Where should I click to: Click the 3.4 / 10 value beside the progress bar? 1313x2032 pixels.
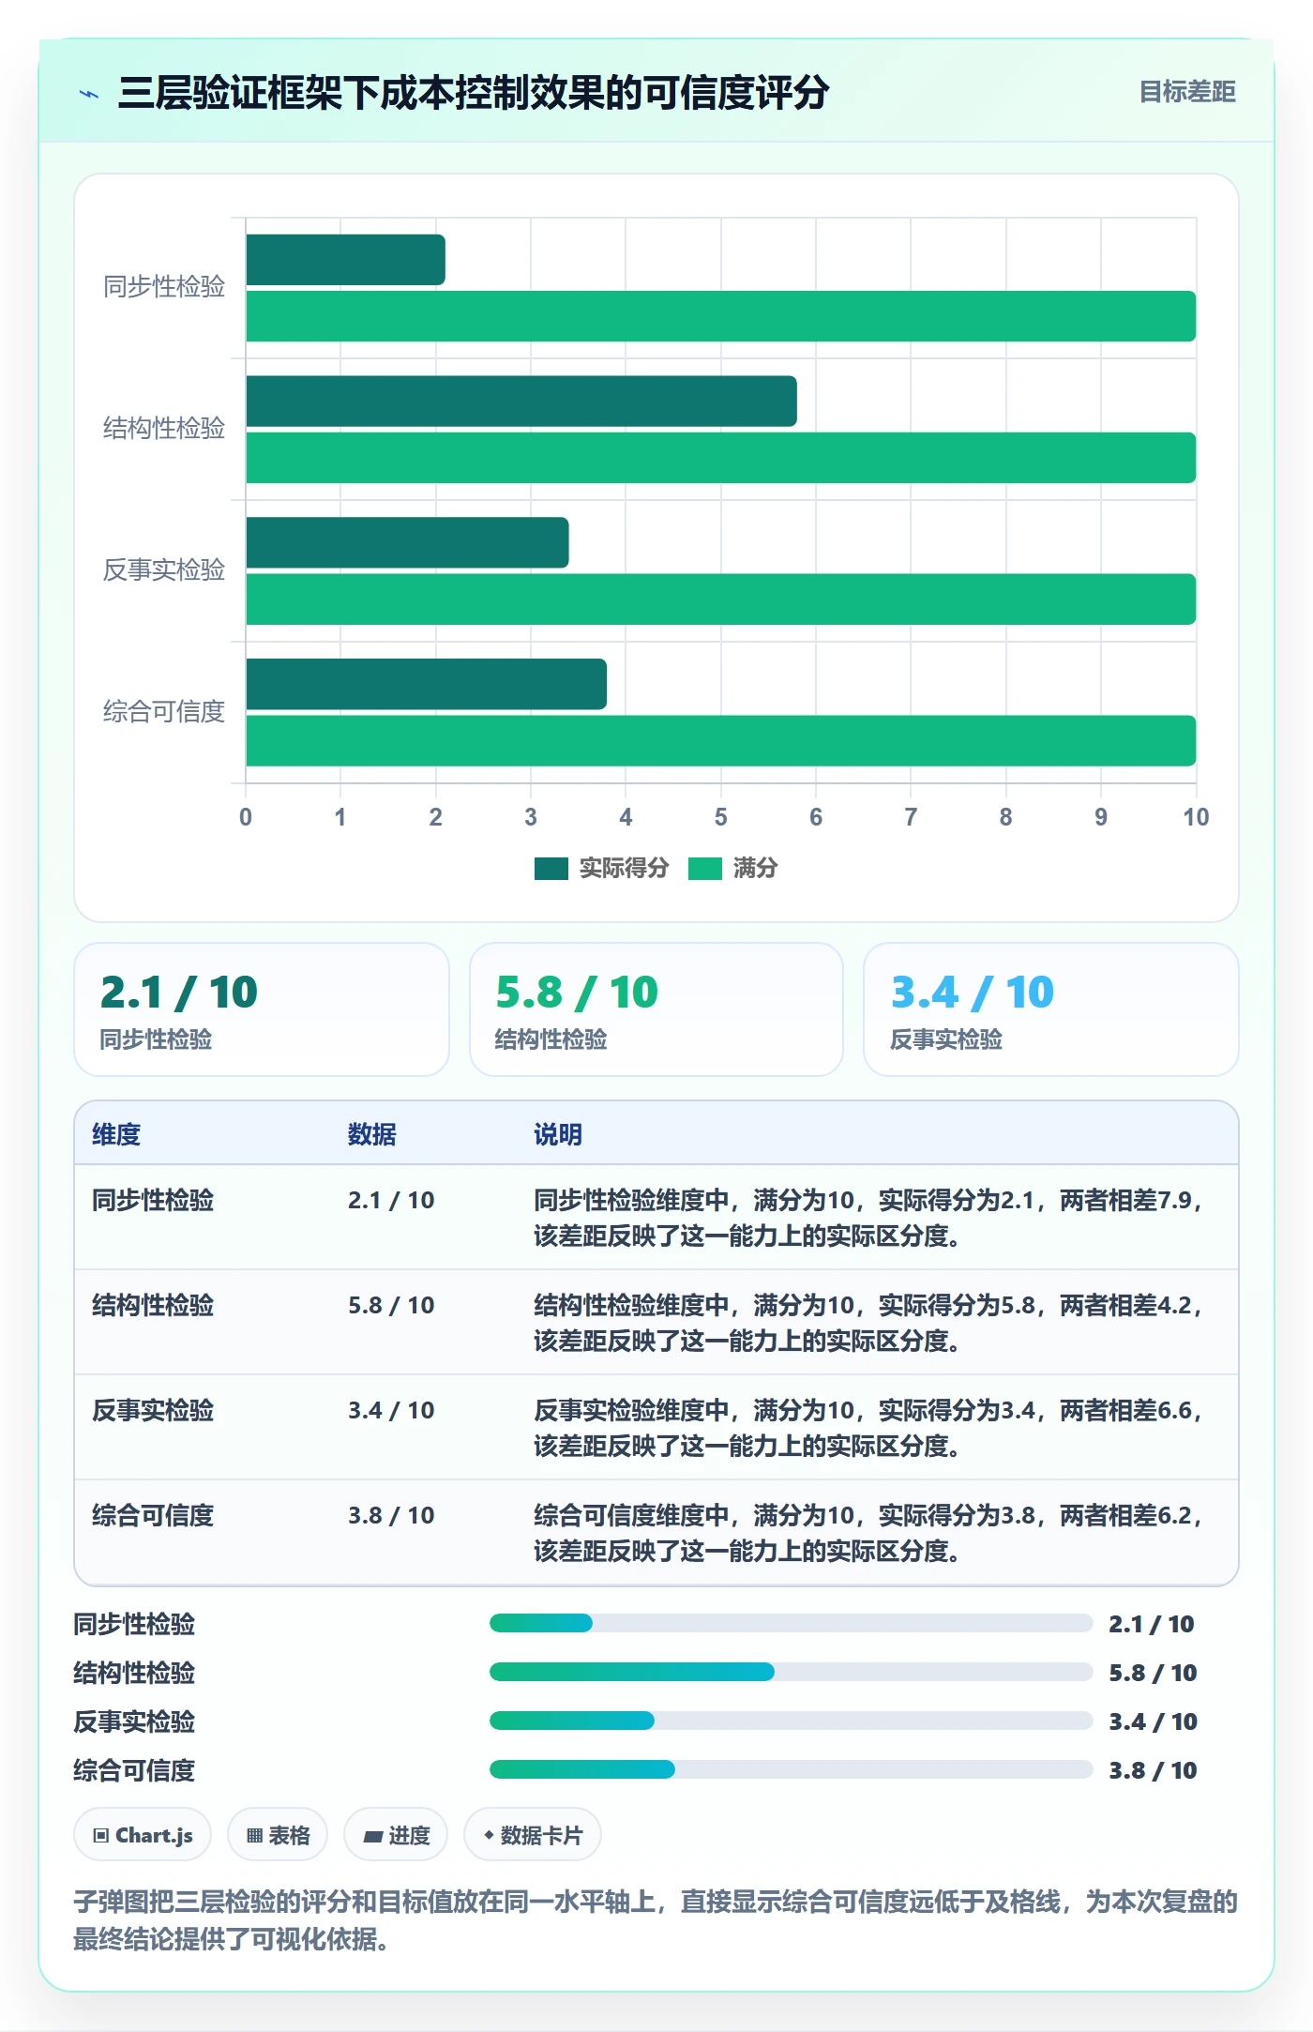[1153, 1721]
